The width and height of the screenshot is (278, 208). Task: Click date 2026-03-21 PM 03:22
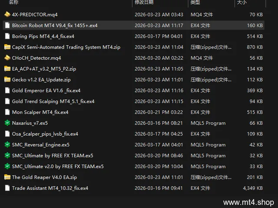pos(159,112)
